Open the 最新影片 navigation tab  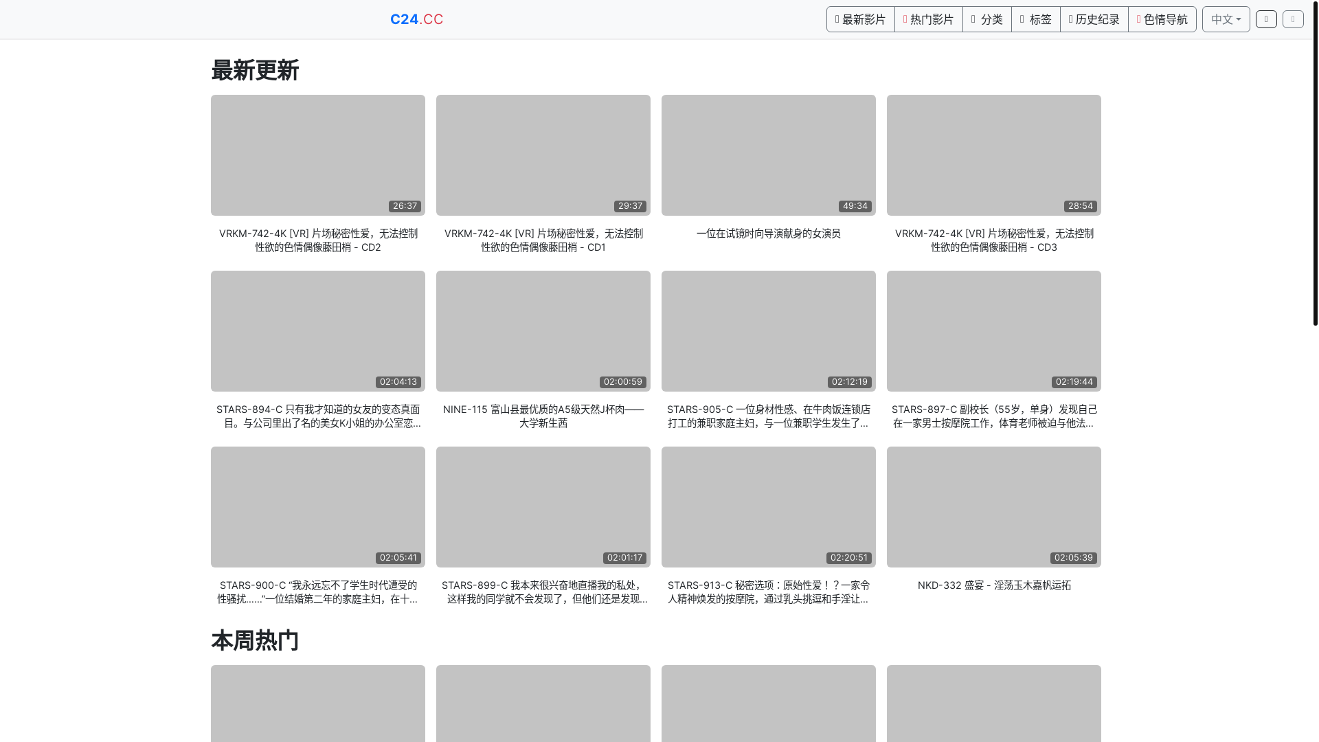point(860,19)
